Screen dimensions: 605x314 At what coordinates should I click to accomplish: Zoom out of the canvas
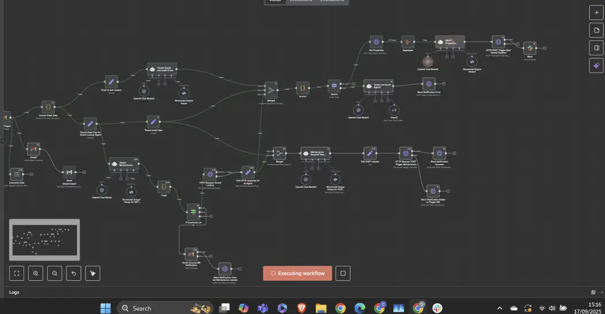[x=55, y=273]
